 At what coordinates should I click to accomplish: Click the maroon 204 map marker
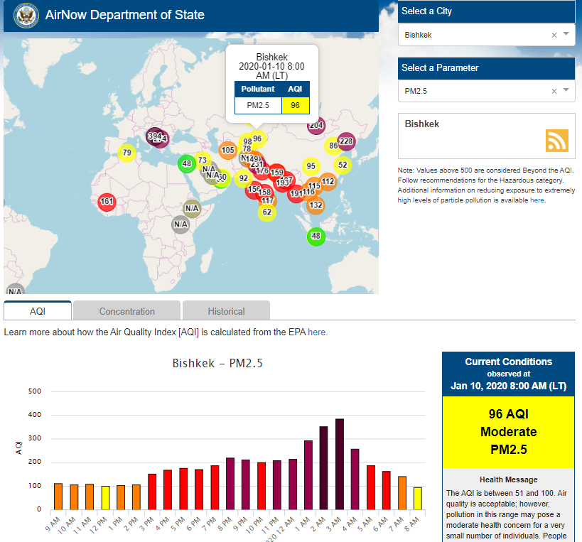point(316,126)
